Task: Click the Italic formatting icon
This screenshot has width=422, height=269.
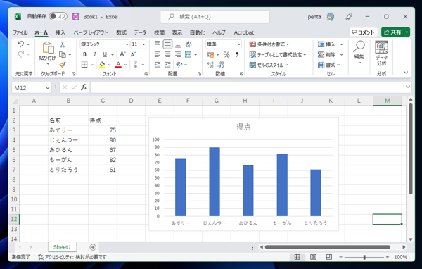Action: click(95, 54)
